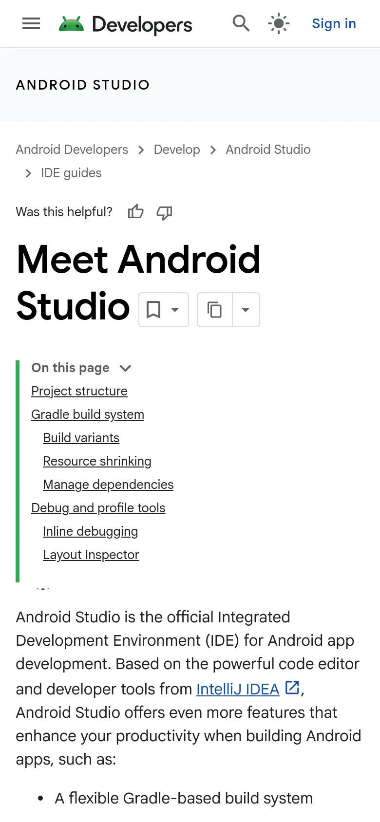Jump to Inline debugging section

point(90,531)
